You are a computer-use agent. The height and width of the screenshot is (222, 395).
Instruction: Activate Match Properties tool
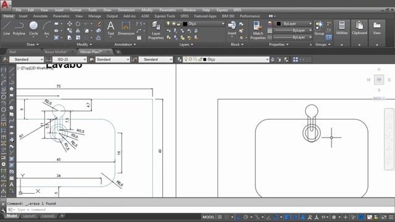tap(258, 30)
